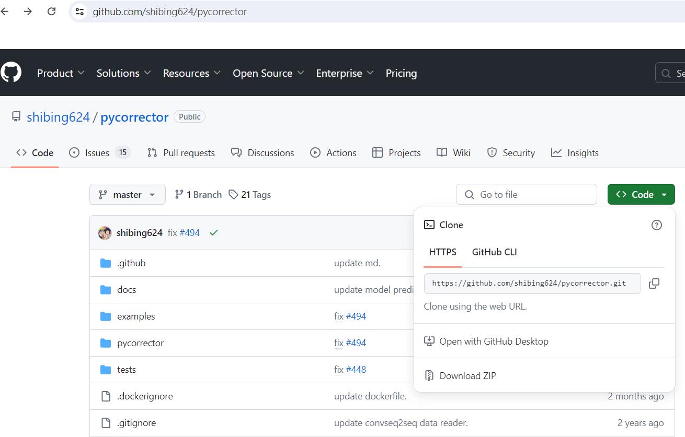Screen dimensions: 685x437
Task: Switch to the Pull requests tab
Action: (181, 152)
